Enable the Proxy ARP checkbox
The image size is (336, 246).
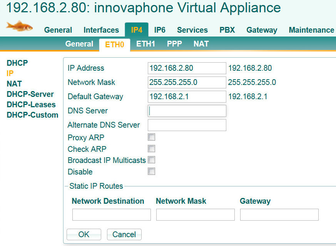[x=152, y=137]
